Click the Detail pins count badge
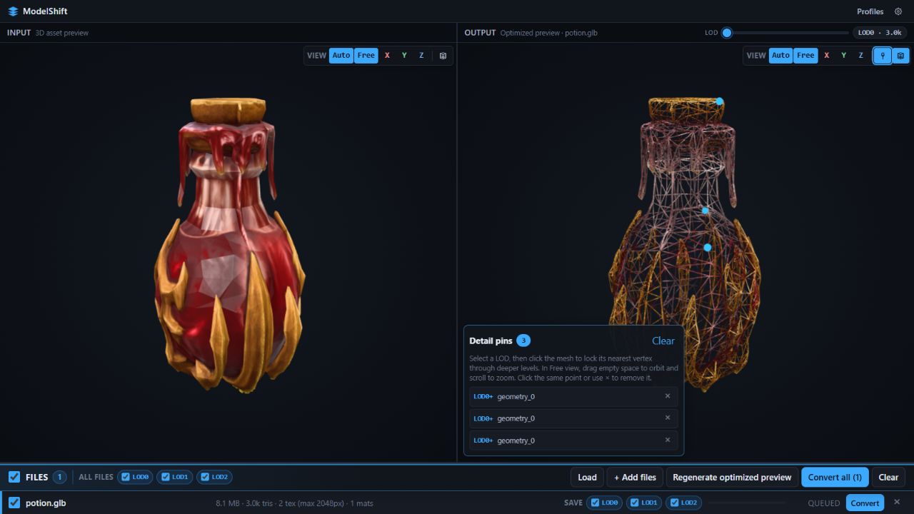The width and height of the screenshot is (914, 514). [523, 341]
